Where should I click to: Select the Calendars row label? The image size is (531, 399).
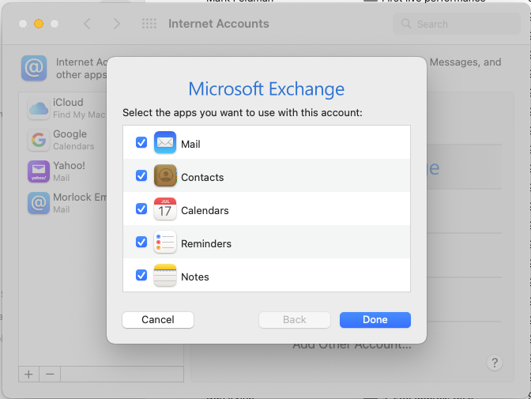click(x=205, y=211)
